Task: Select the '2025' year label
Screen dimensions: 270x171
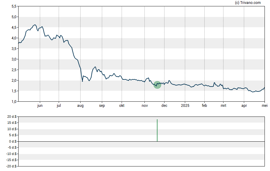Action: point(185,105)
